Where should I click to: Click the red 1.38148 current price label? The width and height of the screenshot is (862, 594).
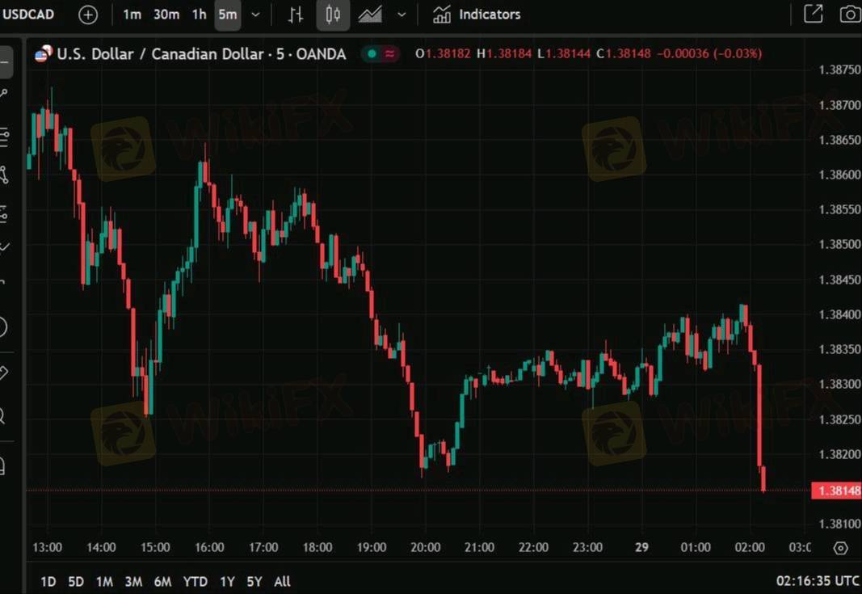[836, 491]
